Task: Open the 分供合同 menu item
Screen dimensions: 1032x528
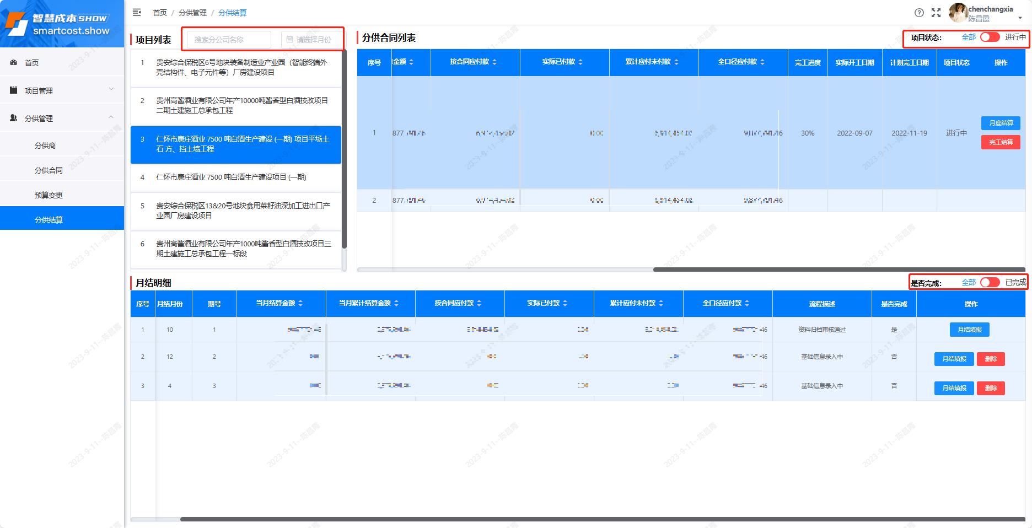Action: [x=49, y=170]
